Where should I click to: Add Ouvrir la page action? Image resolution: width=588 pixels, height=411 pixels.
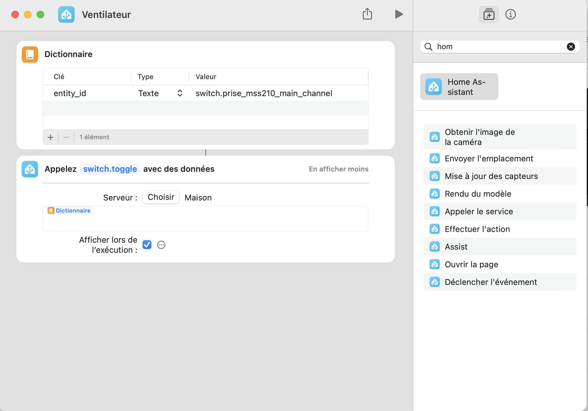click(x=500, y=264)
